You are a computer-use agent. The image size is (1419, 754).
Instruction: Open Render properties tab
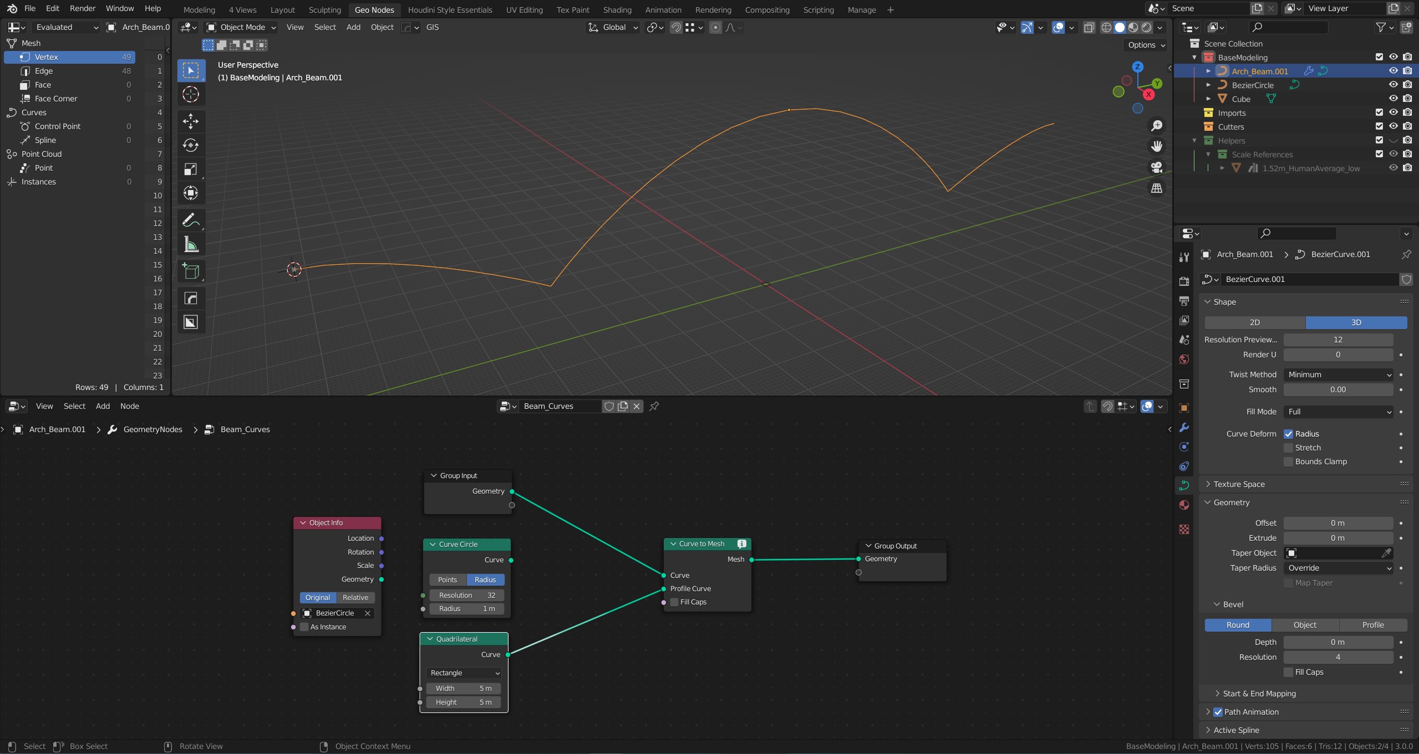pos(1184,281)
